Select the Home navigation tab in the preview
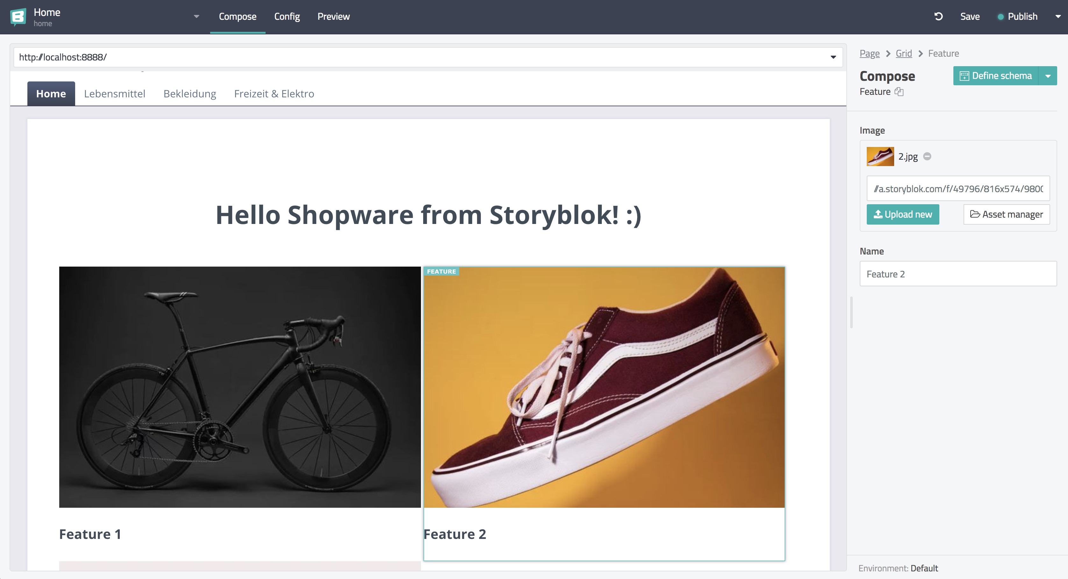 pos(51,94)
